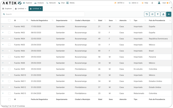Image resolution: width=173 pixels, height=108 pixels.
Task: Open the Help link
Action: coord(145,3)
